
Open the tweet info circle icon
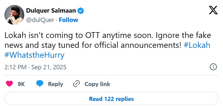pyautogui.click(x=213, y=67)
